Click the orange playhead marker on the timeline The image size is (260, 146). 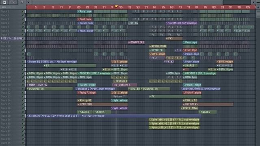pos(116,6)
